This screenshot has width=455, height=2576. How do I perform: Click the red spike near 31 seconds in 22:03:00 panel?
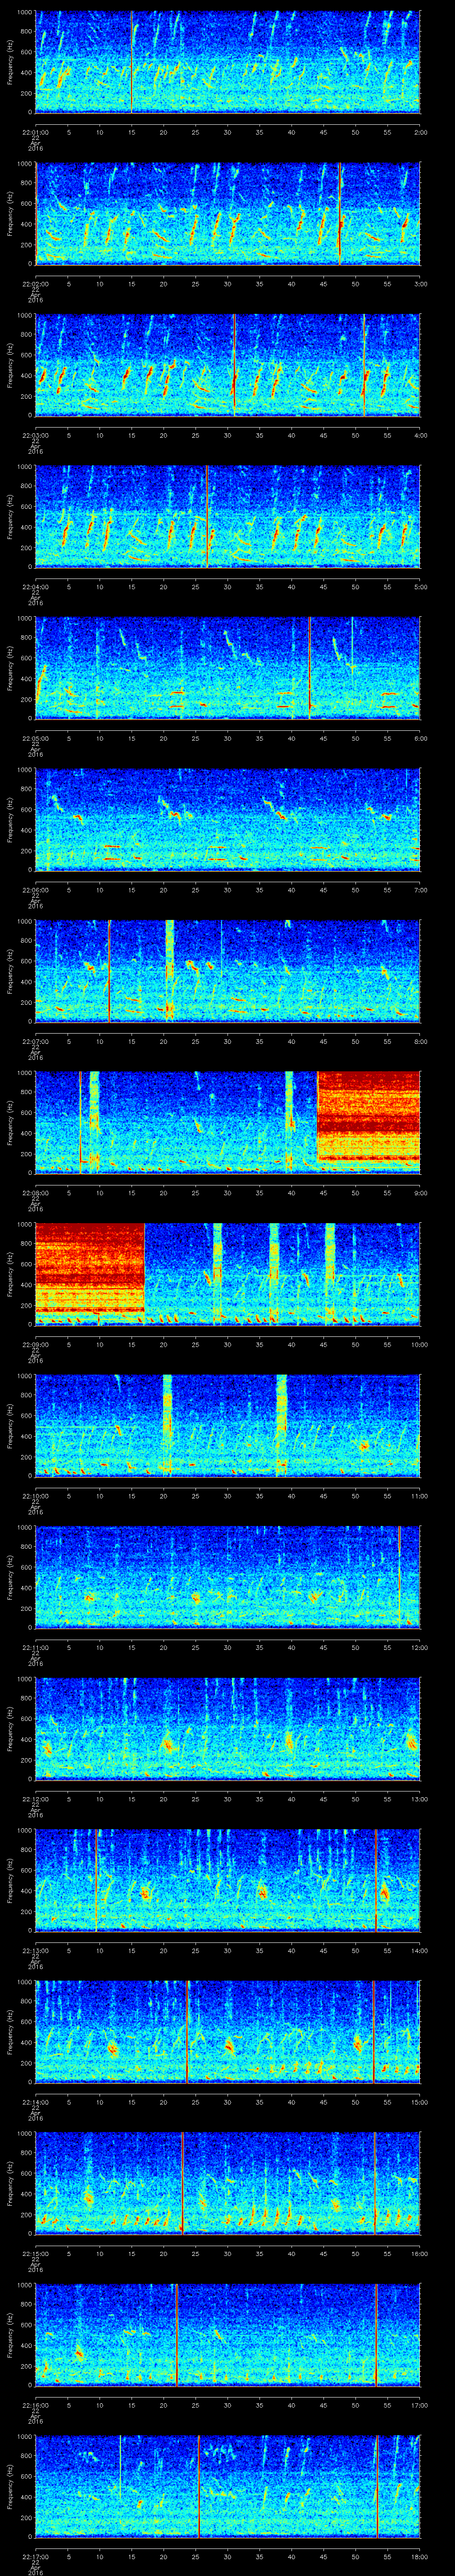[x=234, y=364]
